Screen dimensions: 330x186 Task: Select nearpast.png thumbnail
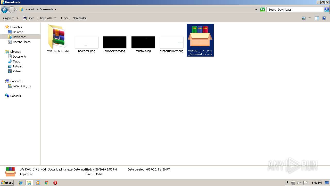click(x=86, y=42)
